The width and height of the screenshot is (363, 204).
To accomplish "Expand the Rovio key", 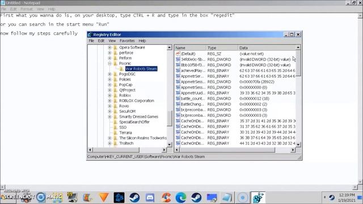I will [x=109, y=106].
